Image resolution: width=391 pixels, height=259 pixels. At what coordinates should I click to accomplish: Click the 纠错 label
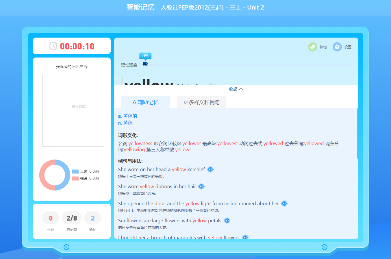coord(323,47)
